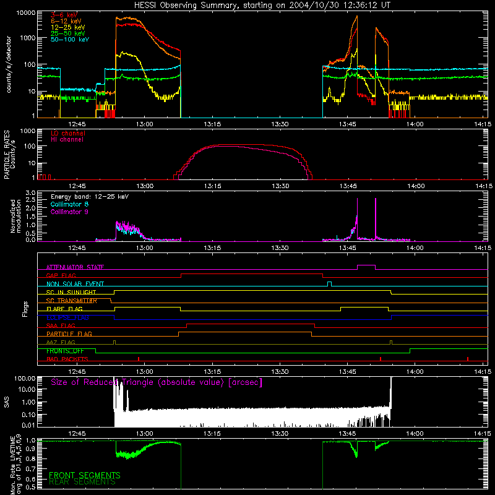The height and width of the screenshot is (495, 495).
Task: Click the Collimator 9 legend label
Action: [69, 212]
